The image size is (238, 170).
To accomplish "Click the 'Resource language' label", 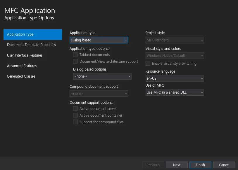I will coord(160,71).
